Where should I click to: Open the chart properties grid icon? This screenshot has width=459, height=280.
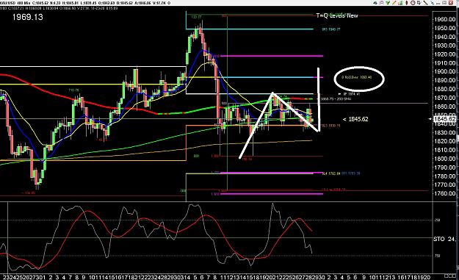419,3
